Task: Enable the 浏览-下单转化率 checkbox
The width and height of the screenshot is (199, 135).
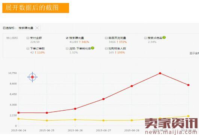Action: click(x=67, y=49)
